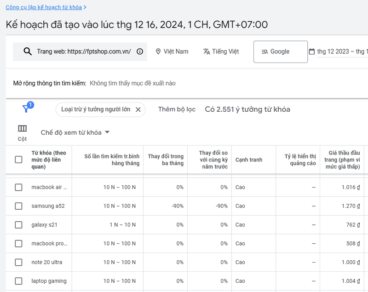This screenshot has height=292, width=368.
Task: Click keyword galaxy s21
Action: pos(44,225)
